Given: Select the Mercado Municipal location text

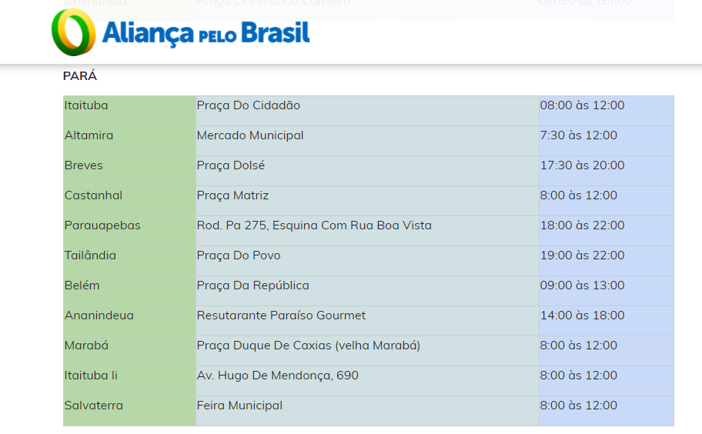Looking at the screenshot, I should [250, 135].
